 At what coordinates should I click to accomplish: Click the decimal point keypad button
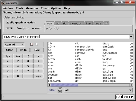click(28, 76)
